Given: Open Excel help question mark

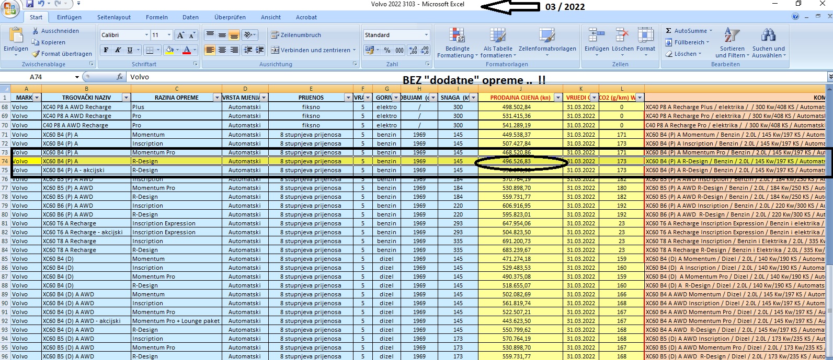Looking at the screenshot, I should point(795,16).
